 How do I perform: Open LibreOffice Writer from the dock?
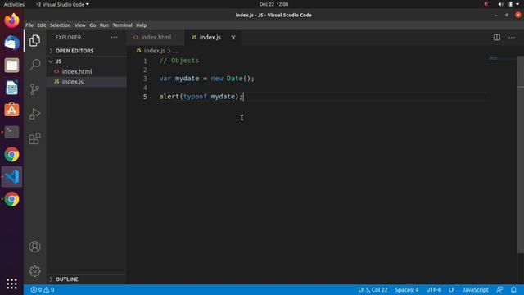point(11,88)
